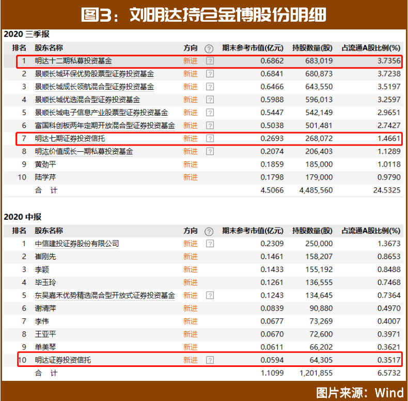This screenshot has height=401, width=408.
Task: Open the 明达七期证券投资信托 link
Action: point(70,138)
